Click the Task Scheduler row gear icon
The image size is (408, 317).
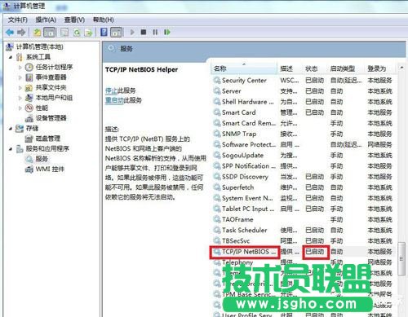[x=217, y=230]
